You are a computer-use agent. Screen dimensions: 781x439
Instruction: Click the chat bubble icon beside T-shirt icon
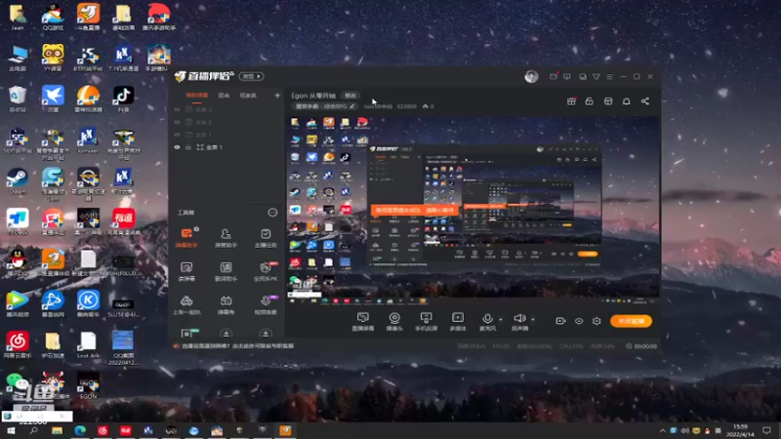coord(583,77)
